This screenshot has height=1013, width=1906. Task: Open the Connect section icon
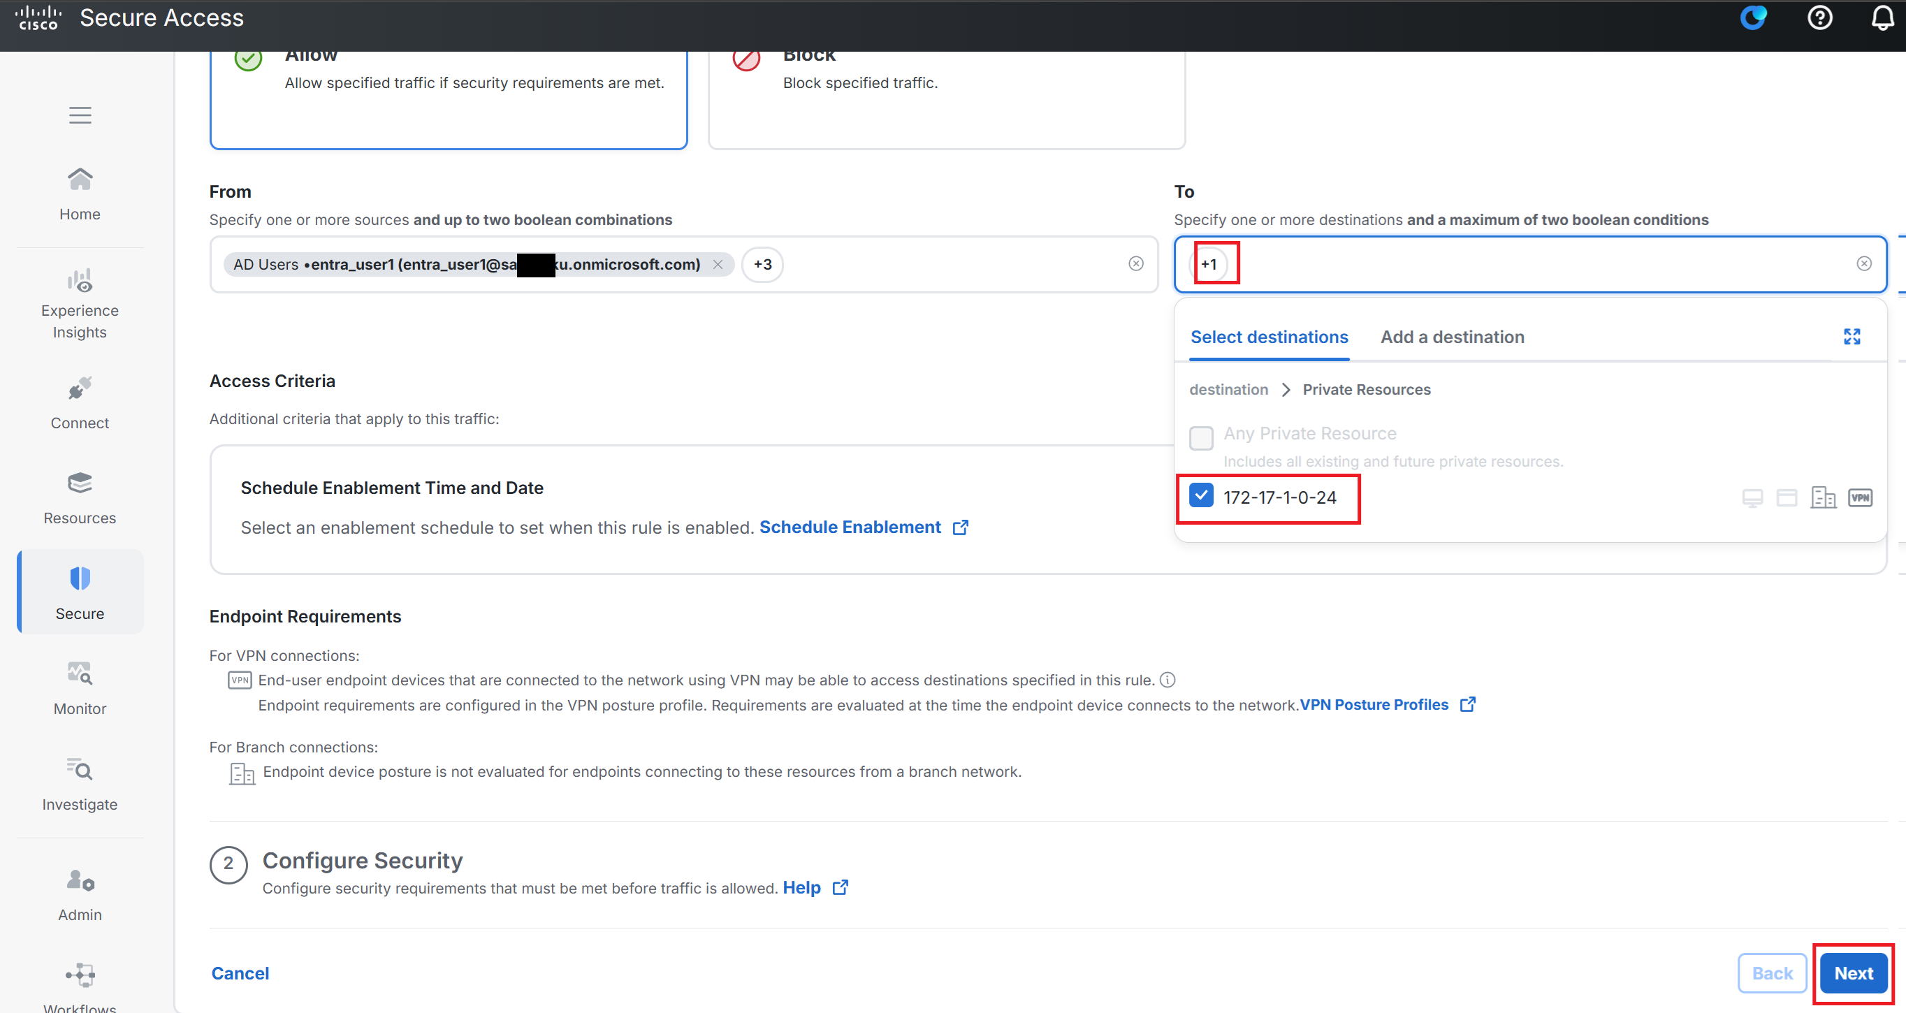80,388
